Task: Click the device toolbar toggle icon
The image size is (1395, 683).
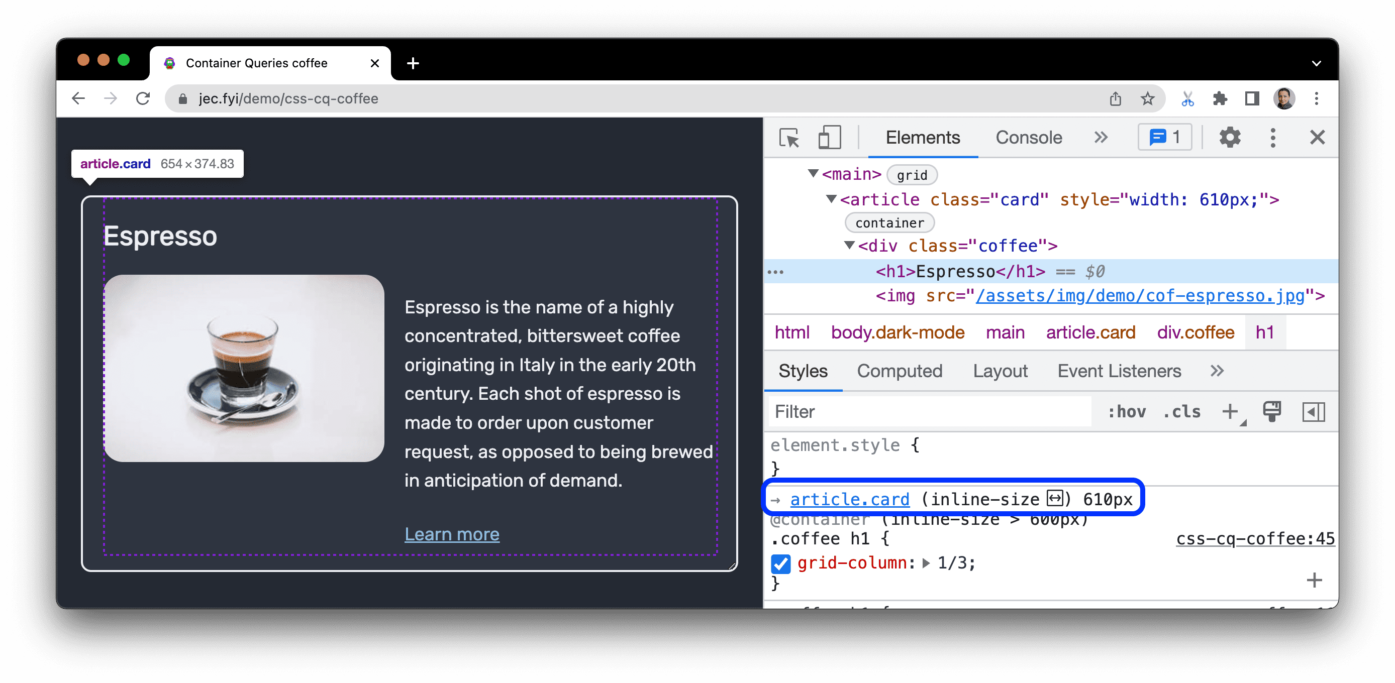Action: click(x=827, y=138)
